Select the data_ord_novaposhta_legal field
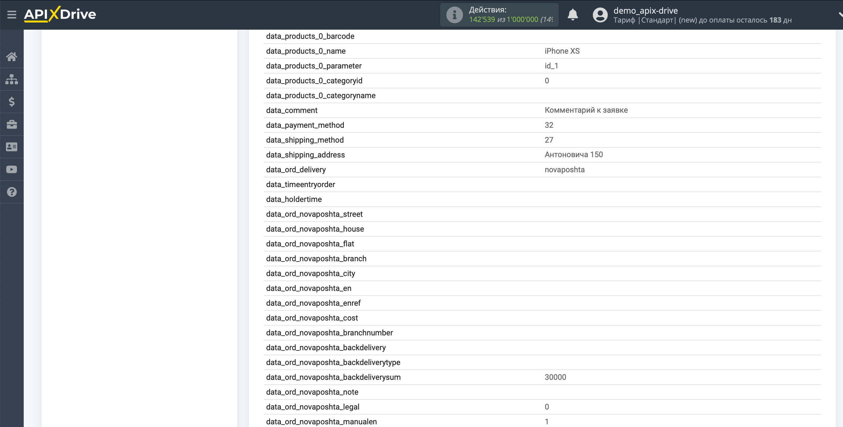The image size is (843, 427). pos(312,407)
